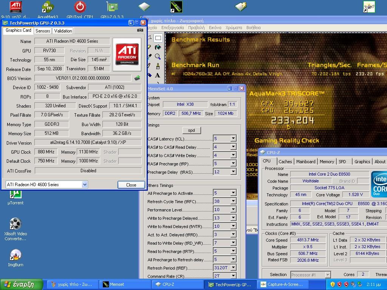Expand Refresh Cycle Time (tRFC) dropdown
This screenshot has width=387, height=290.
click(x=233, y=201)
